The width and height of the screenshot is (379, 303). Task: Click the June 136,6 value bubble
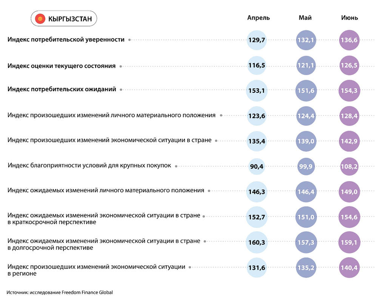tap(350, 40)
